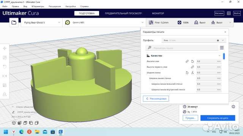The image size is (243, 136).
Task: Switch to the Preview stage tab
Action: click(123, 14)
